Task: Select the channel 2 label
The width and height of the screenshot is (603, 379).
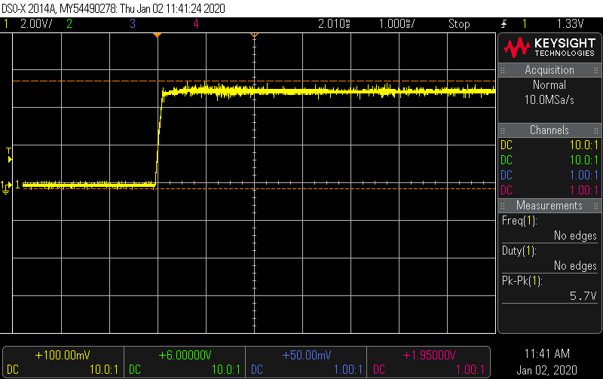Action: [x=69, y=24]
